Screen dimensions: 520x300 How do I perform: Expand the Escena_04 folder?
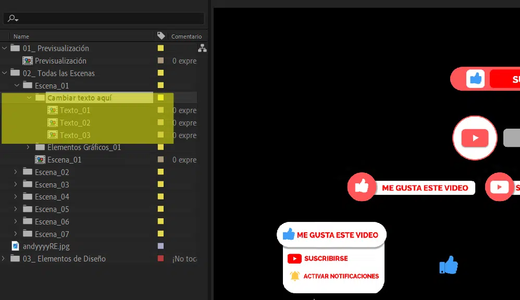pos(16,196)
